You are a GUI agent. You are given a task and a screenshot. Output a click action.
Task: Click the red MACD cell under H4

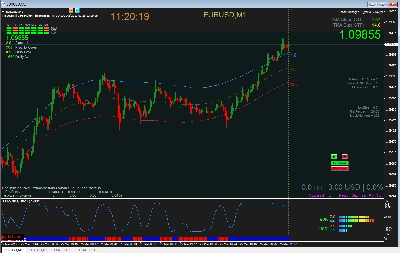coord(15,28)
